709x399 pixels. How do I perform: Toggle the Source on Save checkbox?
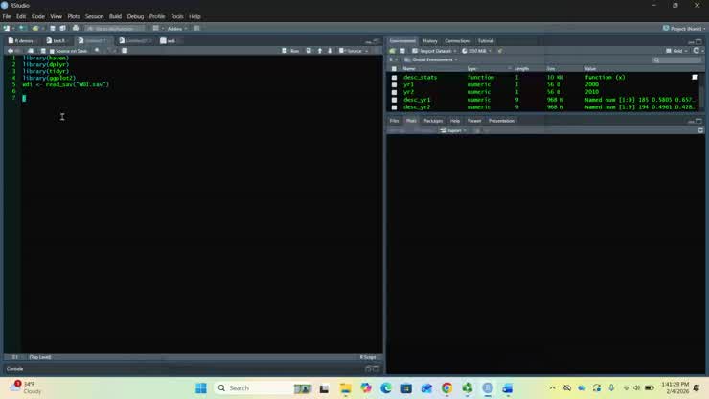[52, 51]
